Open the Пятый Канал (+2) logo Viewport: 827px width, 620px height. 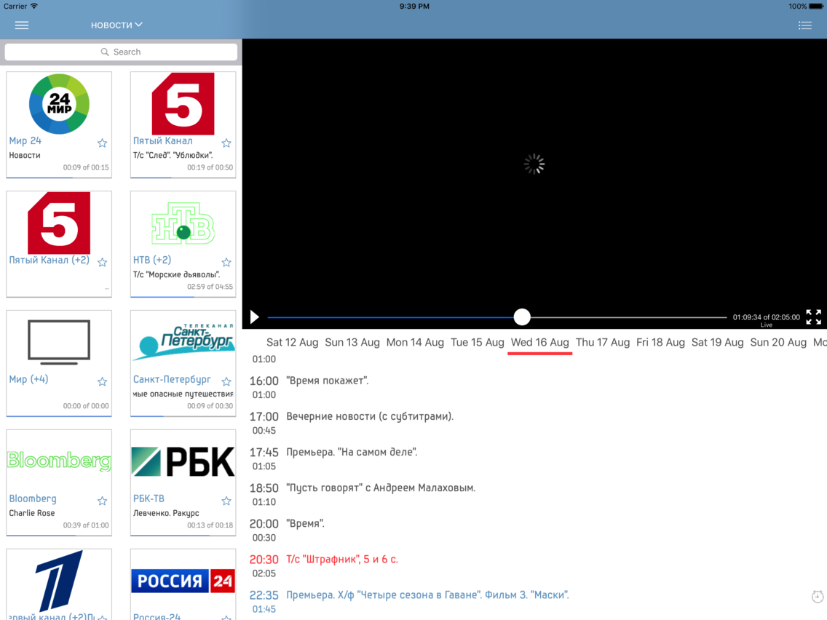pos(59,223)
